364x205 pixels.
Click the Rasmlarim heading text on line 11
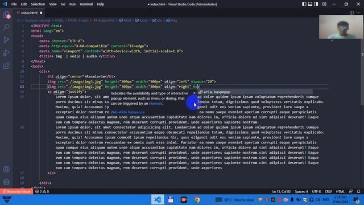coord(96,76)
